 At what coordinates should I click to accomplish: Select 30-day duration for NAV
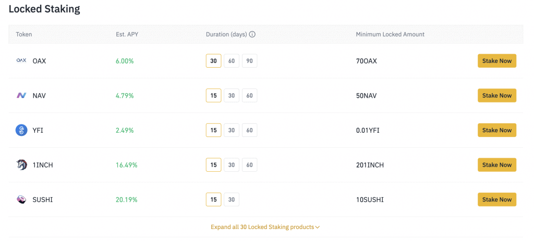coord(232,96)
